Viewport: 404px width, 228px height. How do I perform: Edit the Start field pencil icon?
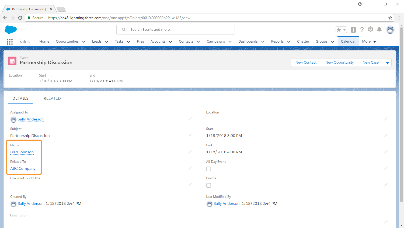click(x=386, y=135)
